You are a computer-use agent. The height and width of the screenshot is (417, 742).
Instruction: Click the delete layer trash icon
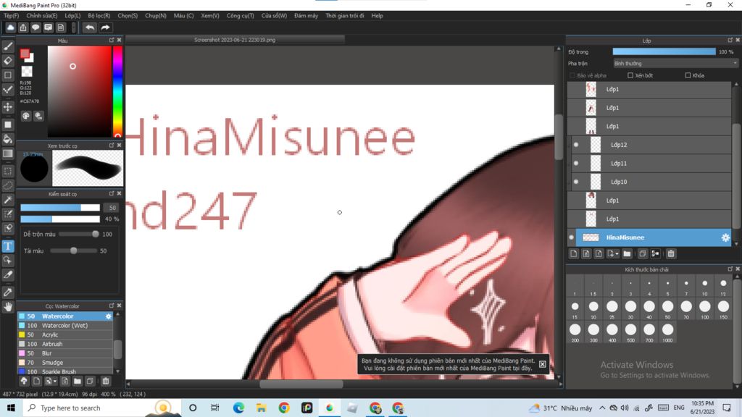pos(670,254)
